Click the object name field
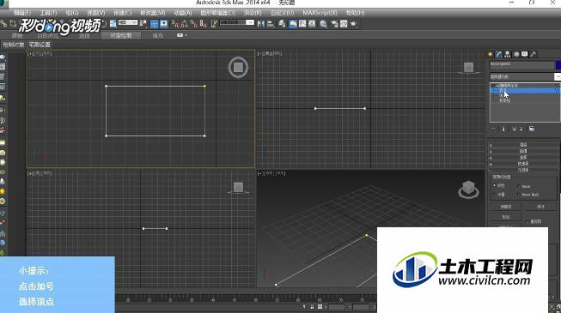Viewport: 561px width, 313px height. (521, 65)
